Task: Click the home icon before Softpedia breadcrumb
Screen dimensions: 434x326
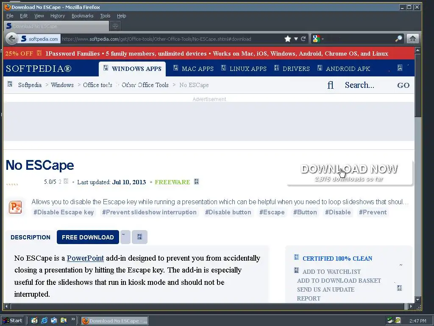Action: click(x=10, y=84)
